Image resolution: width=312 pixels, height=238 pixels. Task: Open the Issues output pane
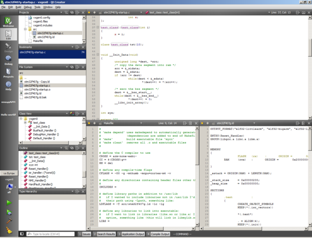tap(84, 234)
